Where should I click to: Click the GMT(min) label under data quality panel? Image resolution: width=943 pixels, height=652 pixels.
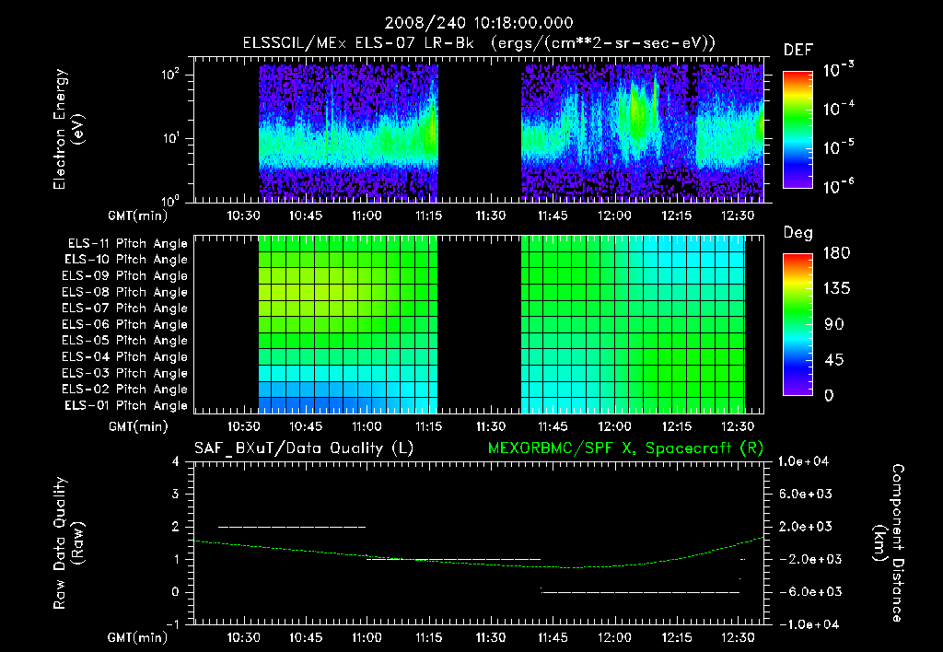[138, 637]
